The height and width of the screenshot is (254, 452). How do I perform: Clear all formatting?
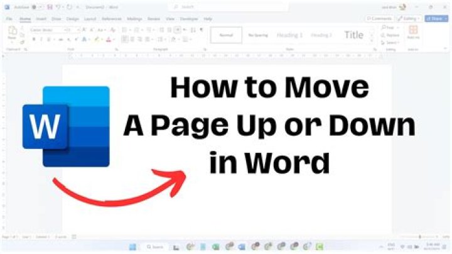pos(113,30)
